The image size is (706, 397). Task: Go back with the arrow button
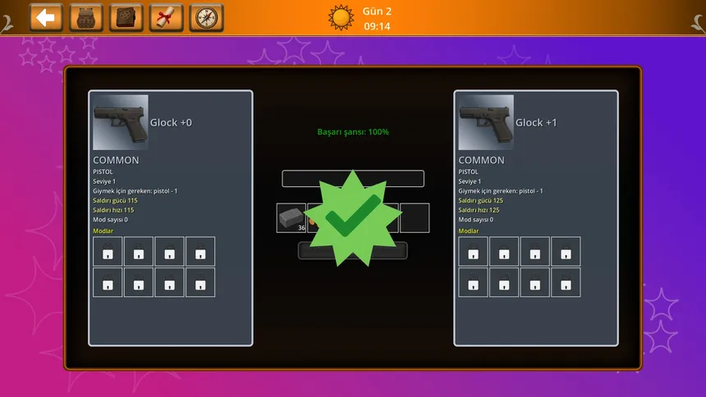(x=45, y=18)
